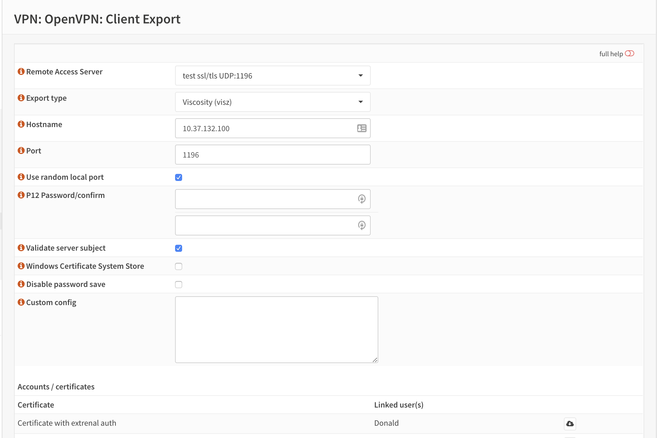The image size is (657, 438).
Task: Uncheck Use random local port
Action: click(x=179, y=177)
